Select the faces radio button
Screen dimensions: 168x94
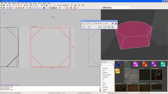click(x=93, y=23)
